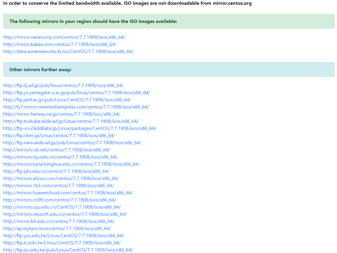The width and height of the screenshot is (337, 253).
Task: Open the mirrors.163.com mirror link
Action: [x=59, y=186]
